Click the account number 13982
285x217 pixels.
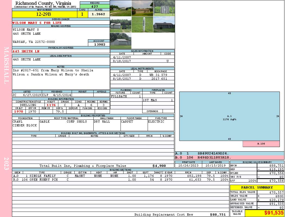[x=99, y=44]
